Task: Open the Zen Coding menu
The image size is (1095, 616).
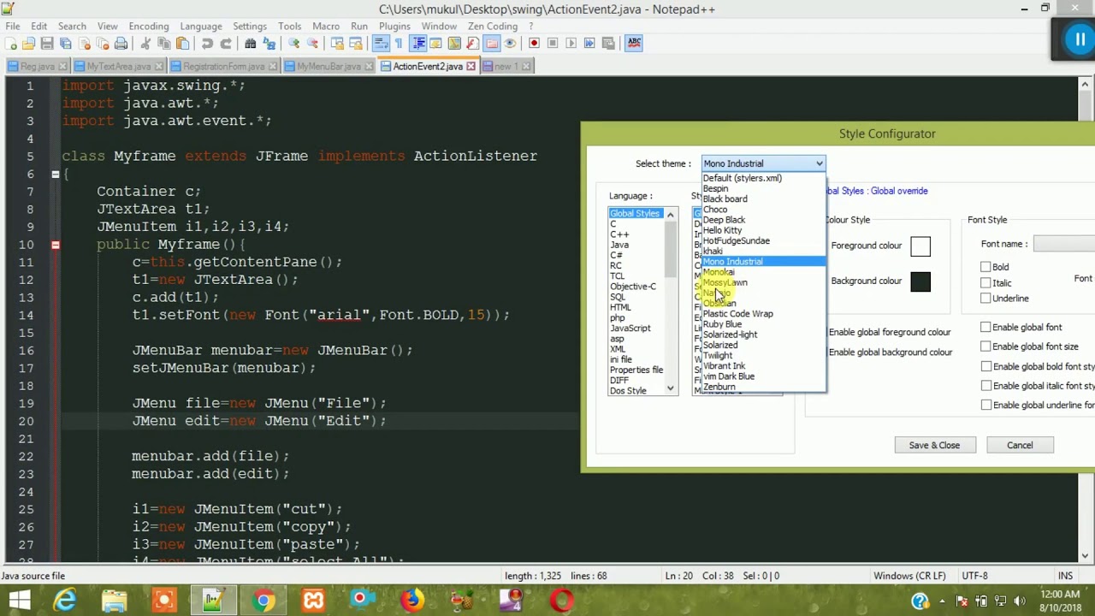Action: (x=493, y=27)
